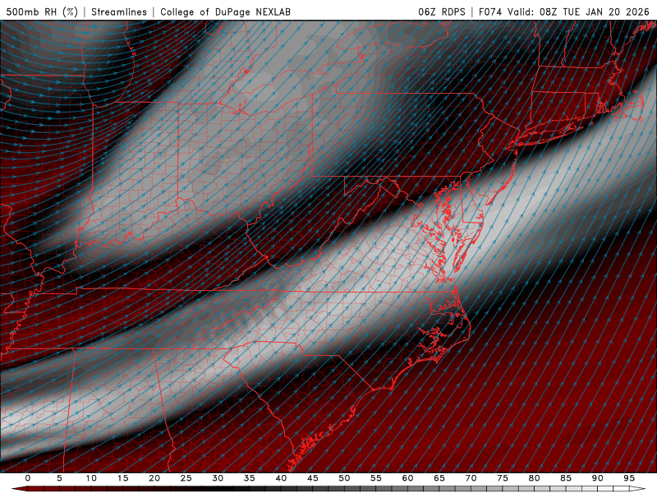Click the colorbar value 45
This screenshot has height=493, width=657.
313,478
